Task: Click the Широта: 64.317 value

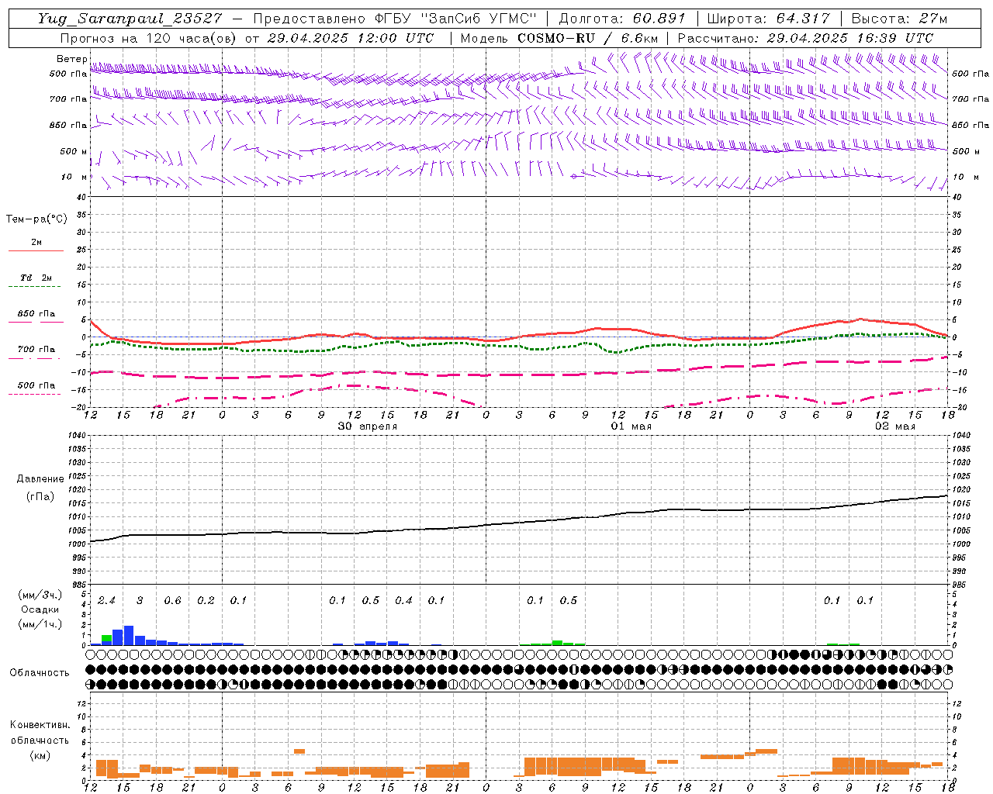Action: click(x=768, y=19)
